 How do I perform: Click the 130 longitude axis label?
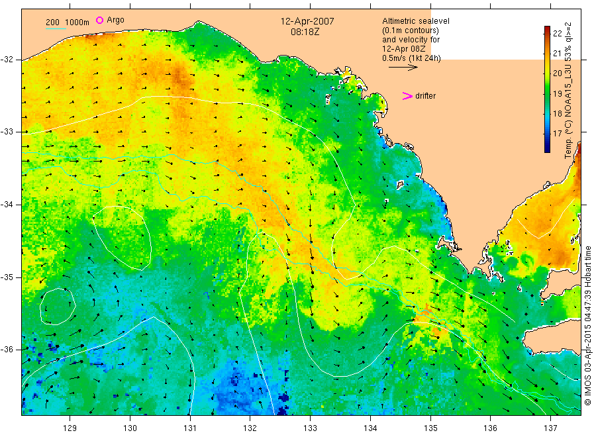click(x=130, y=428)
